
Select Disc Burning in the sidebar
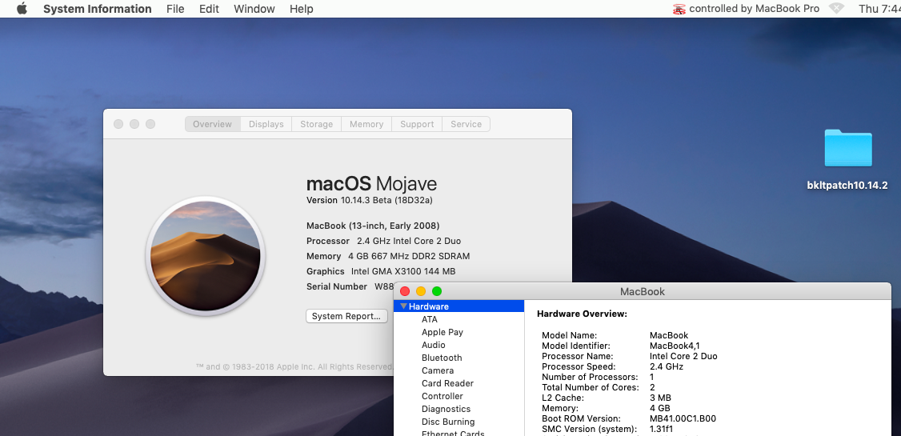(x=448, y=422)
